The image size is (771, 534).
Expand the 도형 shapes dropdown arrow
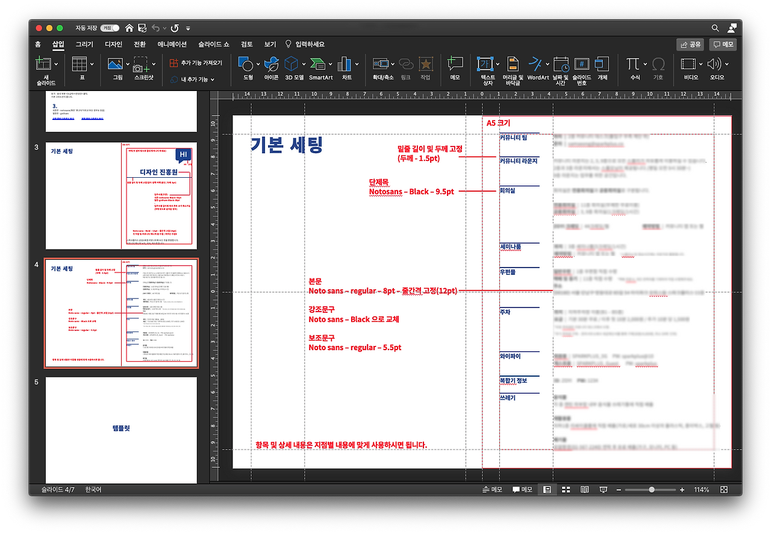pyautogui.click(x=258, y=64)
